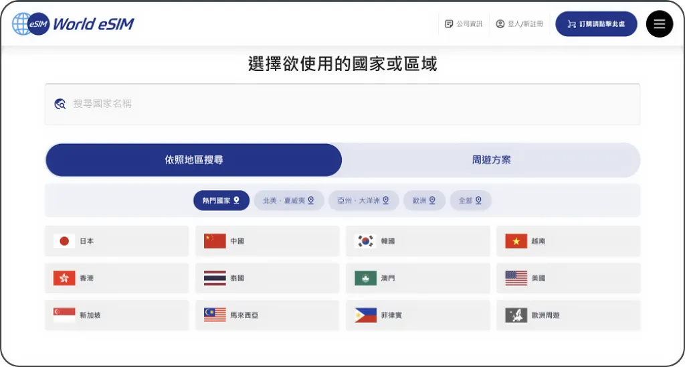
Task: Select the 亞州・大洋洲 filter pill
Action: 363,200
